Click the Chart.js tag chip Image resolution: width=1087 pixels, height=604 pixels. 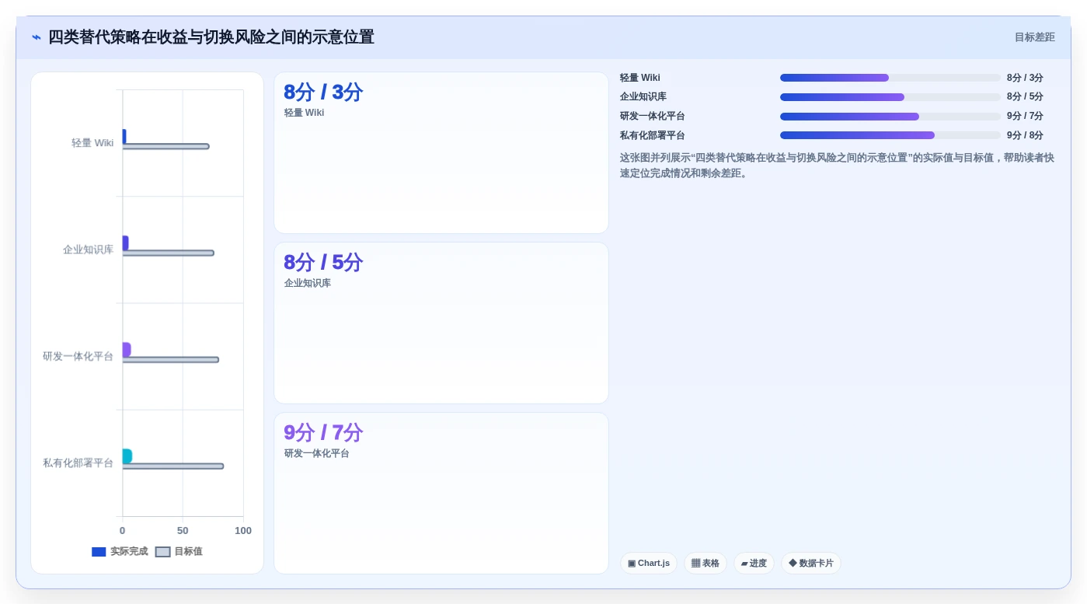[648, 564]
